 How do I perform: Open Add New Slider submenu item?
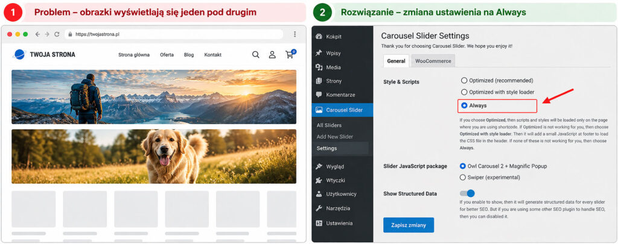(334, 137)
